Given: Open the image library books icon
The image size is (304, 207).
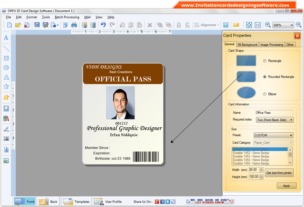Looking at the screenshot, I should point(6,118).
